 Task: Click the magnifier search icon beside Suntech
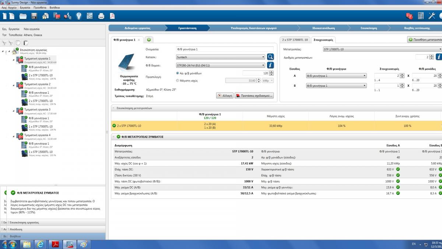(x=270, y=57)
